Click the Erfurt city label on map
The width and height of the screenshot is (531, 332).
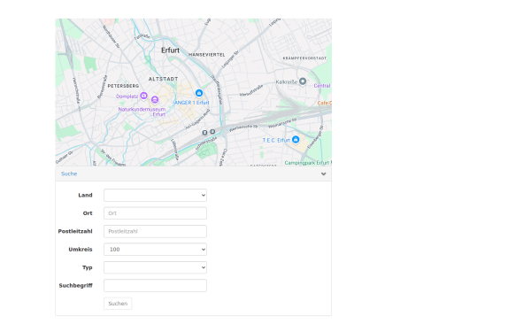170,50
